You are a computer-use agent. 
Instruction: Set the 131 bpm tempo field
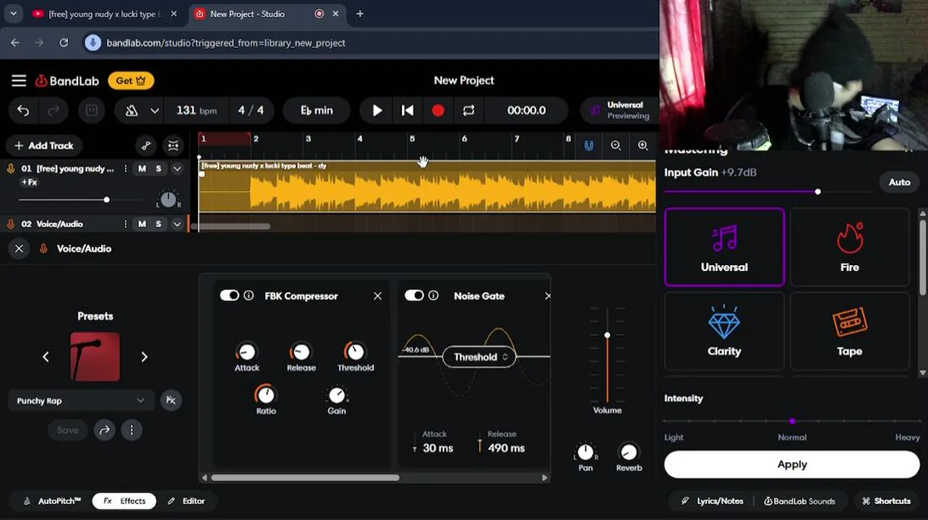(196, 110)
